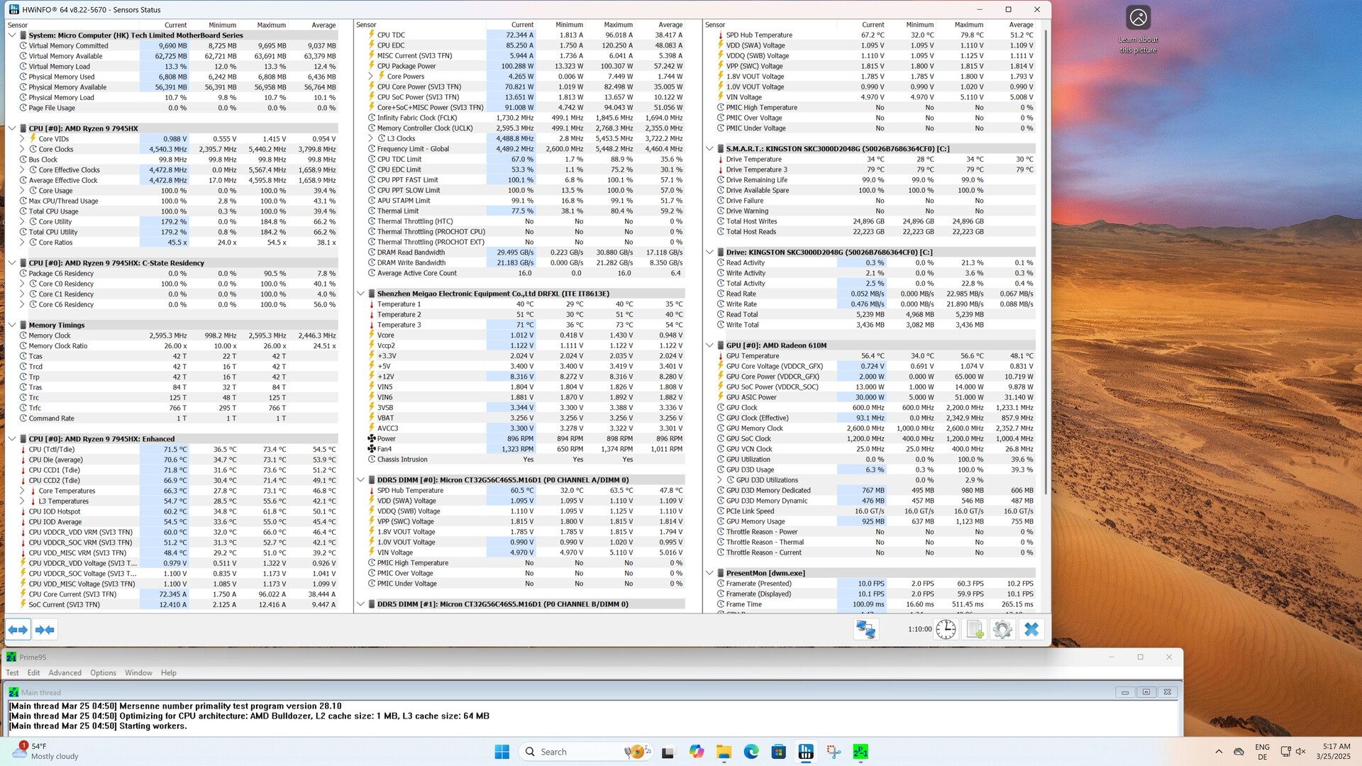The height and width of the screenshot is (766, 1362).
Task: Open the Prime95 Advanced menu
Action: (65, 673)
